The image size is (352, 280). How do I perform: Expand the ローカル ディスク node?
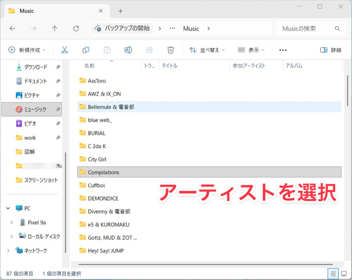coord(12,237)
